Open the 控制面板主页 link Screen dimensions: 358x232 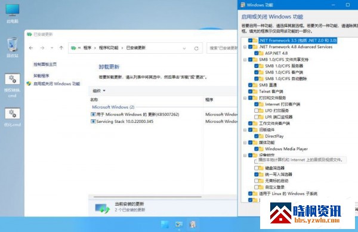(x=45, y=64)
